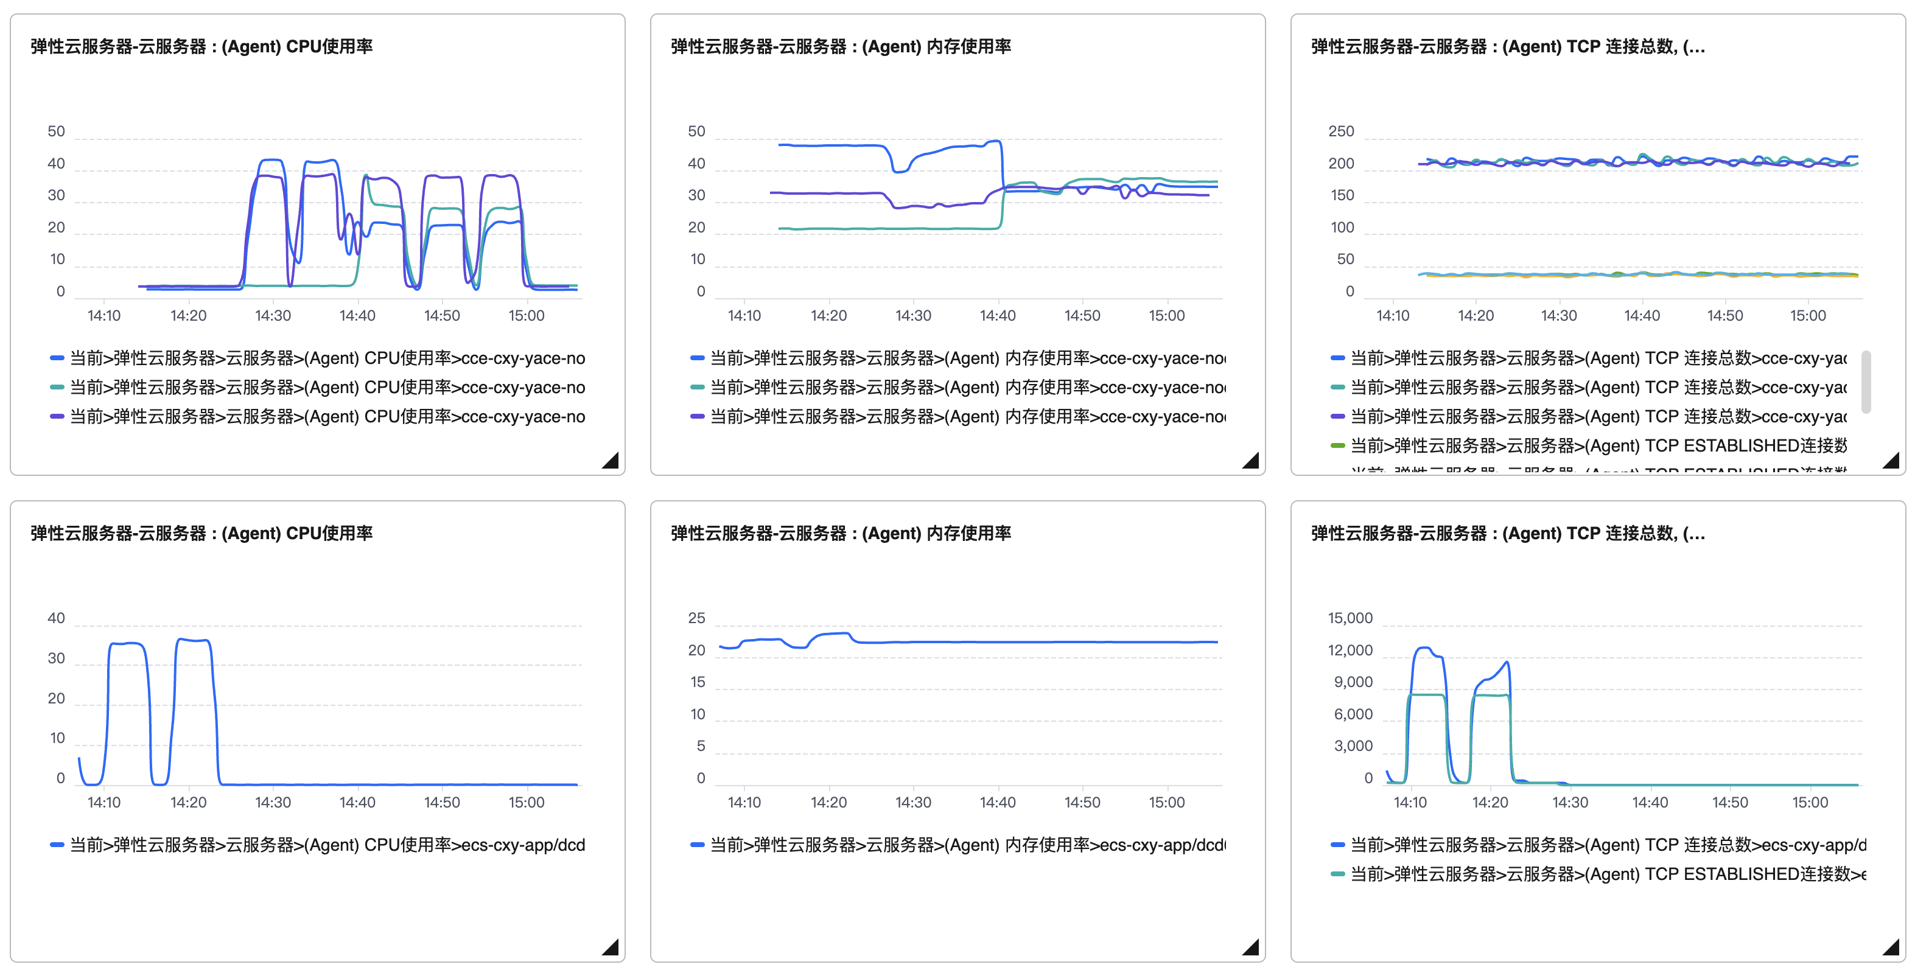The image size is (1915, 970).
Task: Click legend scrollbar in top-right TCP panel
Action: [x=1866, y=382]
